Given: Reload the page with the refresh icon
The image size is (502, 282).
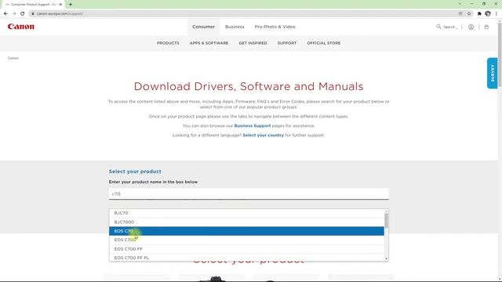Looking at the screenshot, I should coord(23,13).
